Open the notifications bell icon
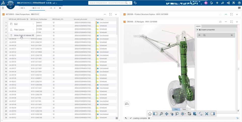Screen dimensions: 242x122 211,3
